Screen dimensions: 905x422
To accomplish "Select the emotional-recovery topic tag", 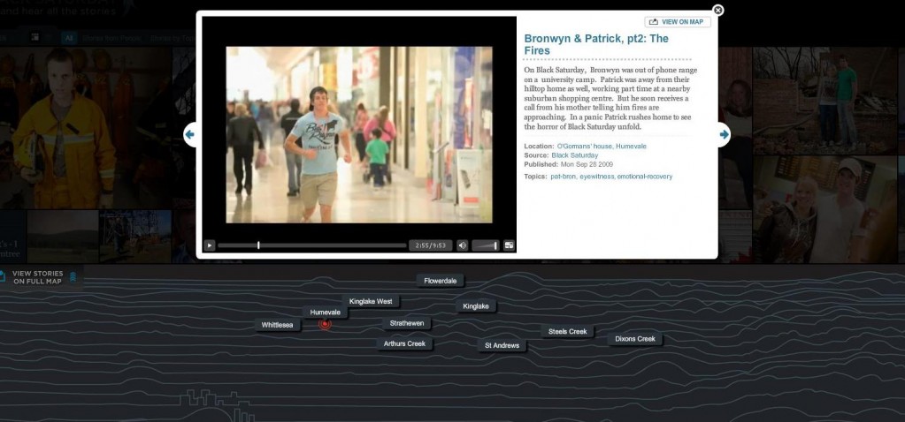I will [645, 177].
